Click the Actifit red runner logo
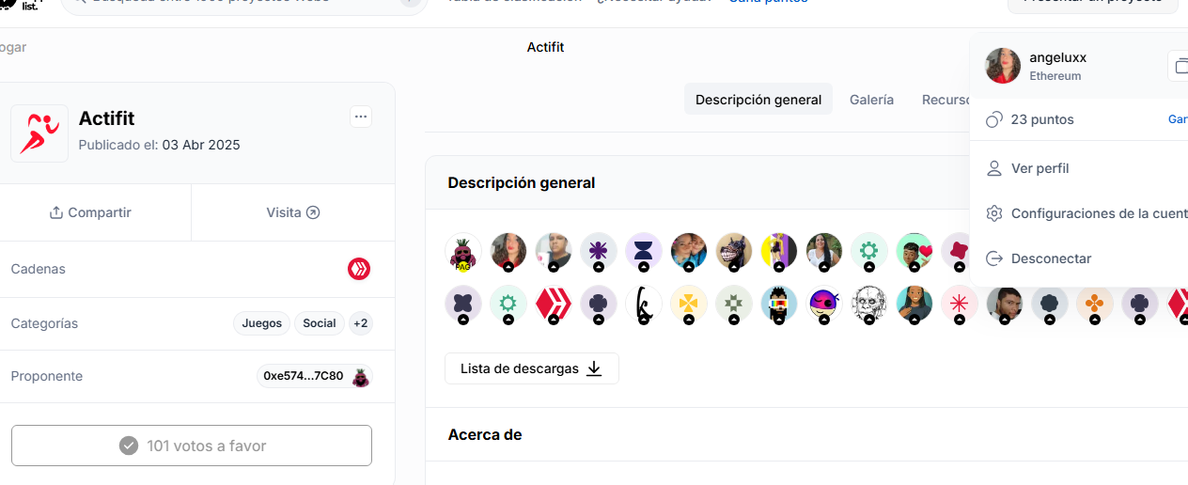The height and width of the screenshot is (485, 1188). coord(39,133)
